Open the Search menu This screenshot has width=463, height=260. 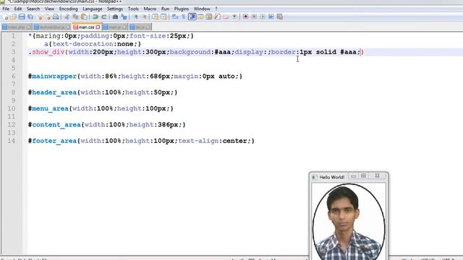point(33,9)
